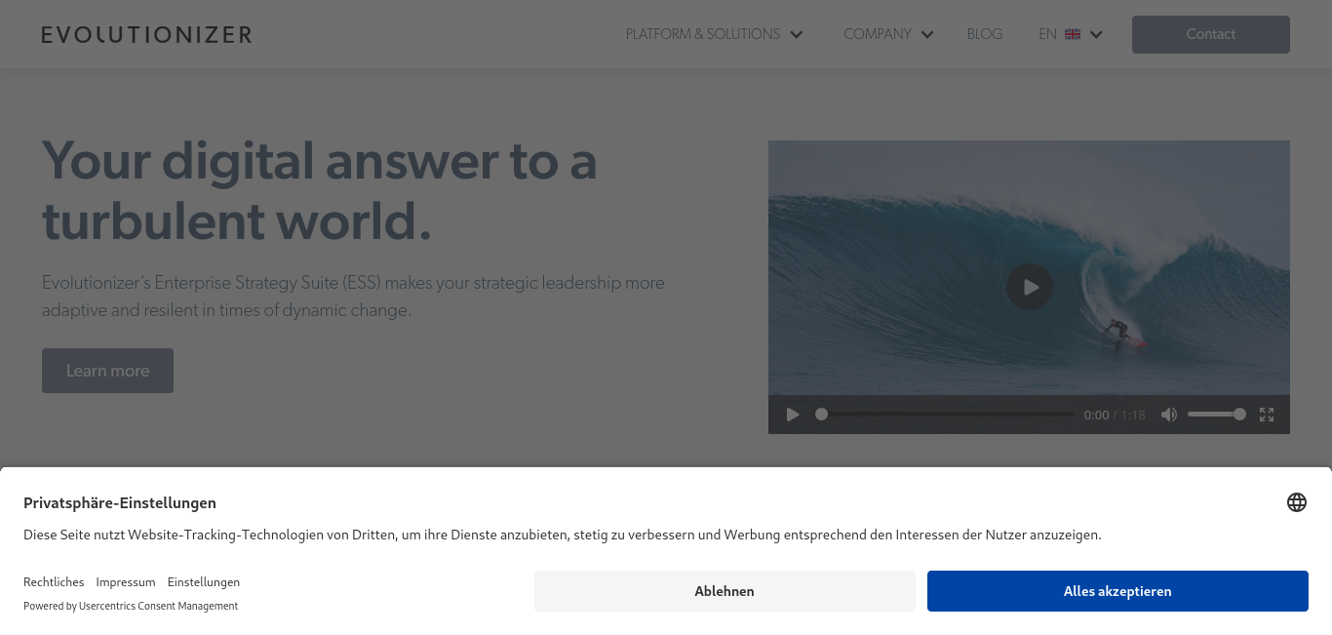Click the 'Diese Seite nutzt' consent description
The width and height of the screenshot is (1332, 635).
[x=562, y=535]
